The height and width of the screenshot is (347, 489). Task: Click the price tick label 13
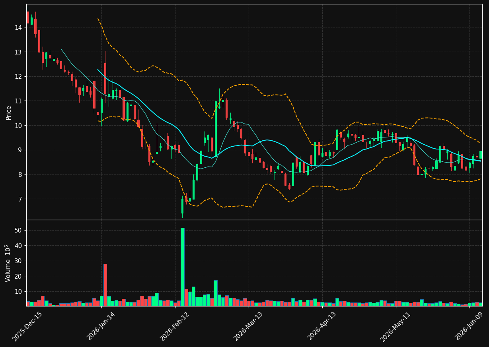[19, 52]
